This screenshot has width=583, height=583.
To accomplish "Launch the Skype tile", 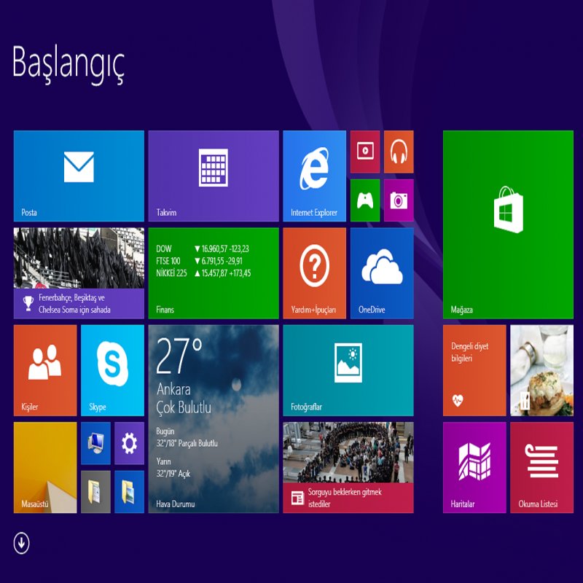I will tap(113, 370).
